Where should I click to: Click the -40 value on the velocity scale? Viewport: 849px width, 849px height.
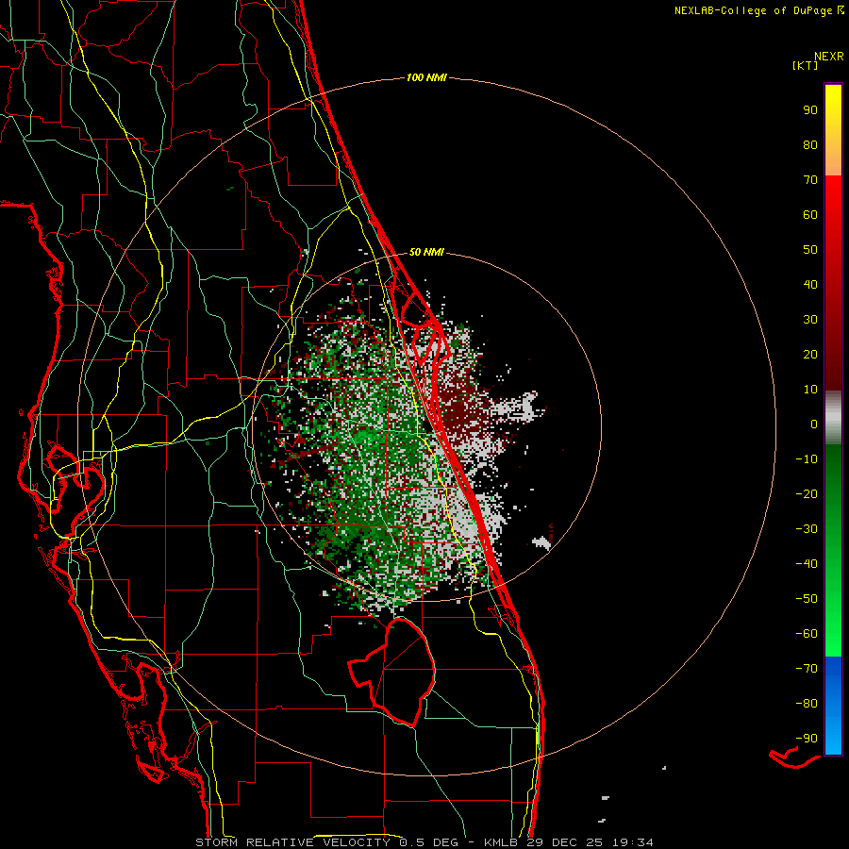point(807,564)
